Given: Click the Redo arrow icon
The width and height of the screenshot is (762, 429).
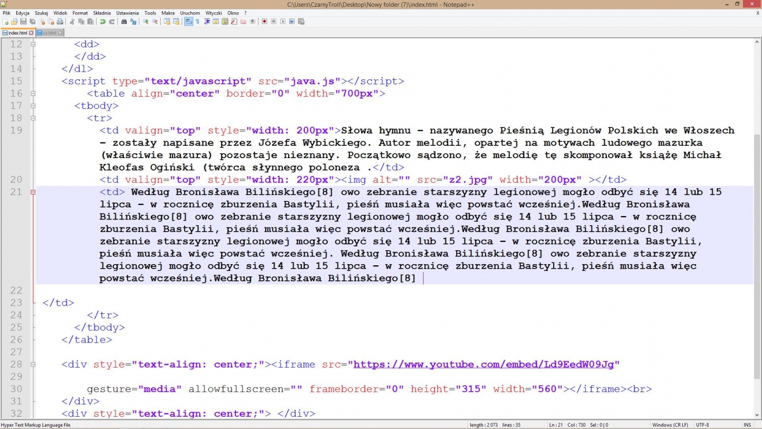Looking at the screenshot, I should [x=112, y=22].
